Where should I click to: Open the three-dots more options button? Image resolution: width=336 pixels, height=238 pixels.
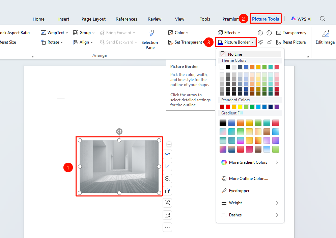pyautogui.click(x=167, y=227)
